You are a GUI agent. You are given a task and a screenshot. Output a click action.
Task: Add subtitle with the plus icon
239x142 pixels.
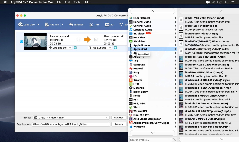[116, 48]
